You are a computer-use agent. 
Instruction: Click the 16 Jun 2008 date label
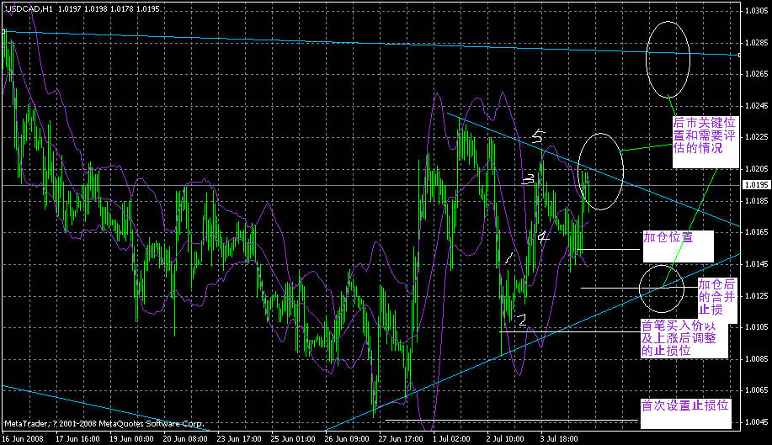23,438
